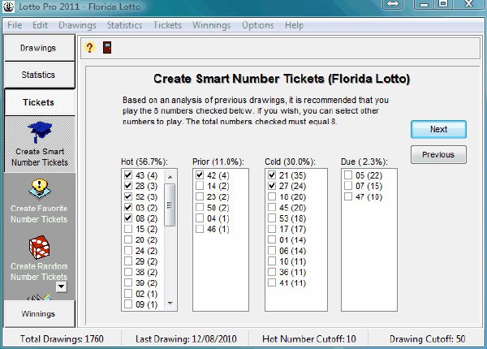Open Create Random Number Tickets dice icon
Screen dimensions: 487x349
[39, 248]
